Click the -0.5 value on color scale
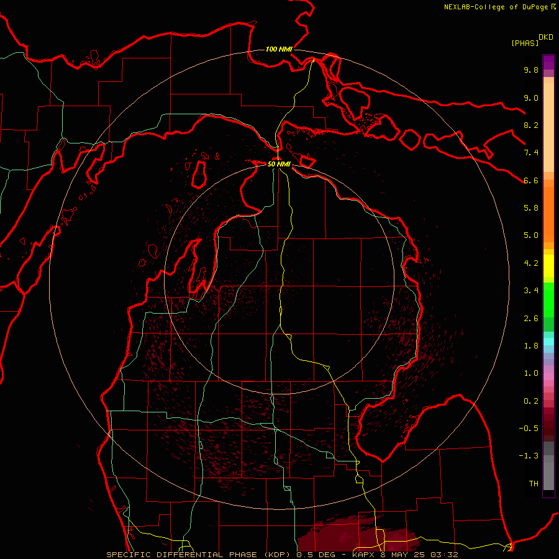Viewport: 559px width, 559px height. pyautogui.click(x=529, y=429)
